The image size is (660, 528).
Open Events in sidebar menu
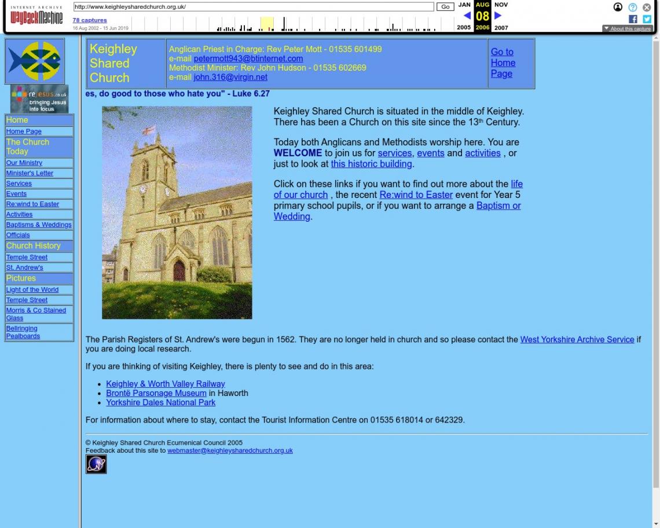16,194
